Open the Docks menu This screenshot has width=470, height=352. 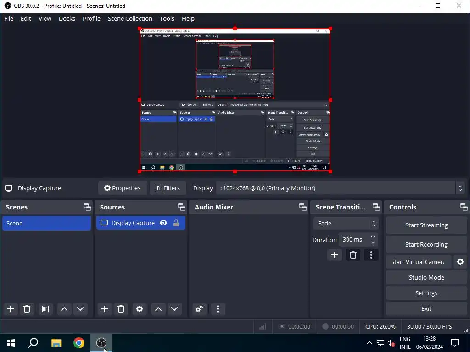tap(67, 18)
